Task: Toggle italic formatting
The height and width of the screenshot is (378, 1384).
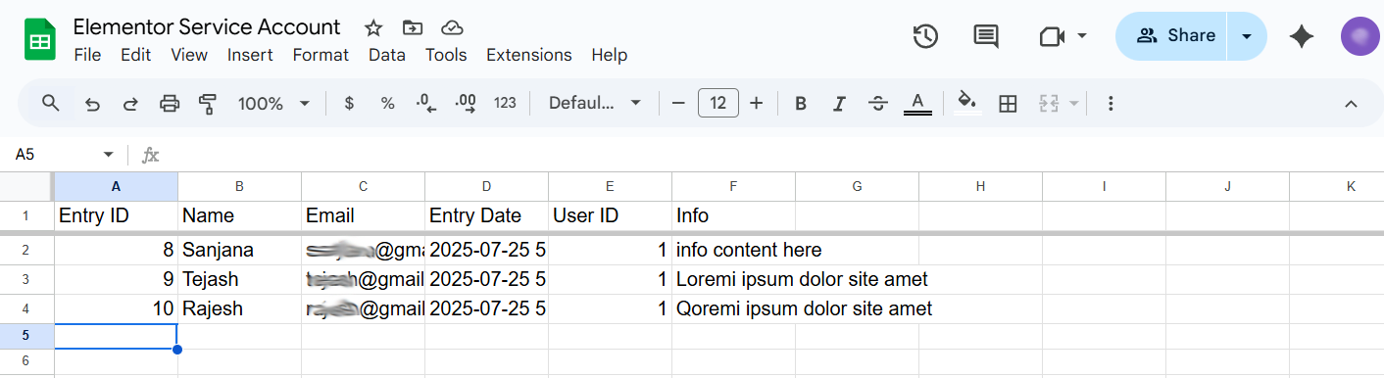Action: (839, 103)
